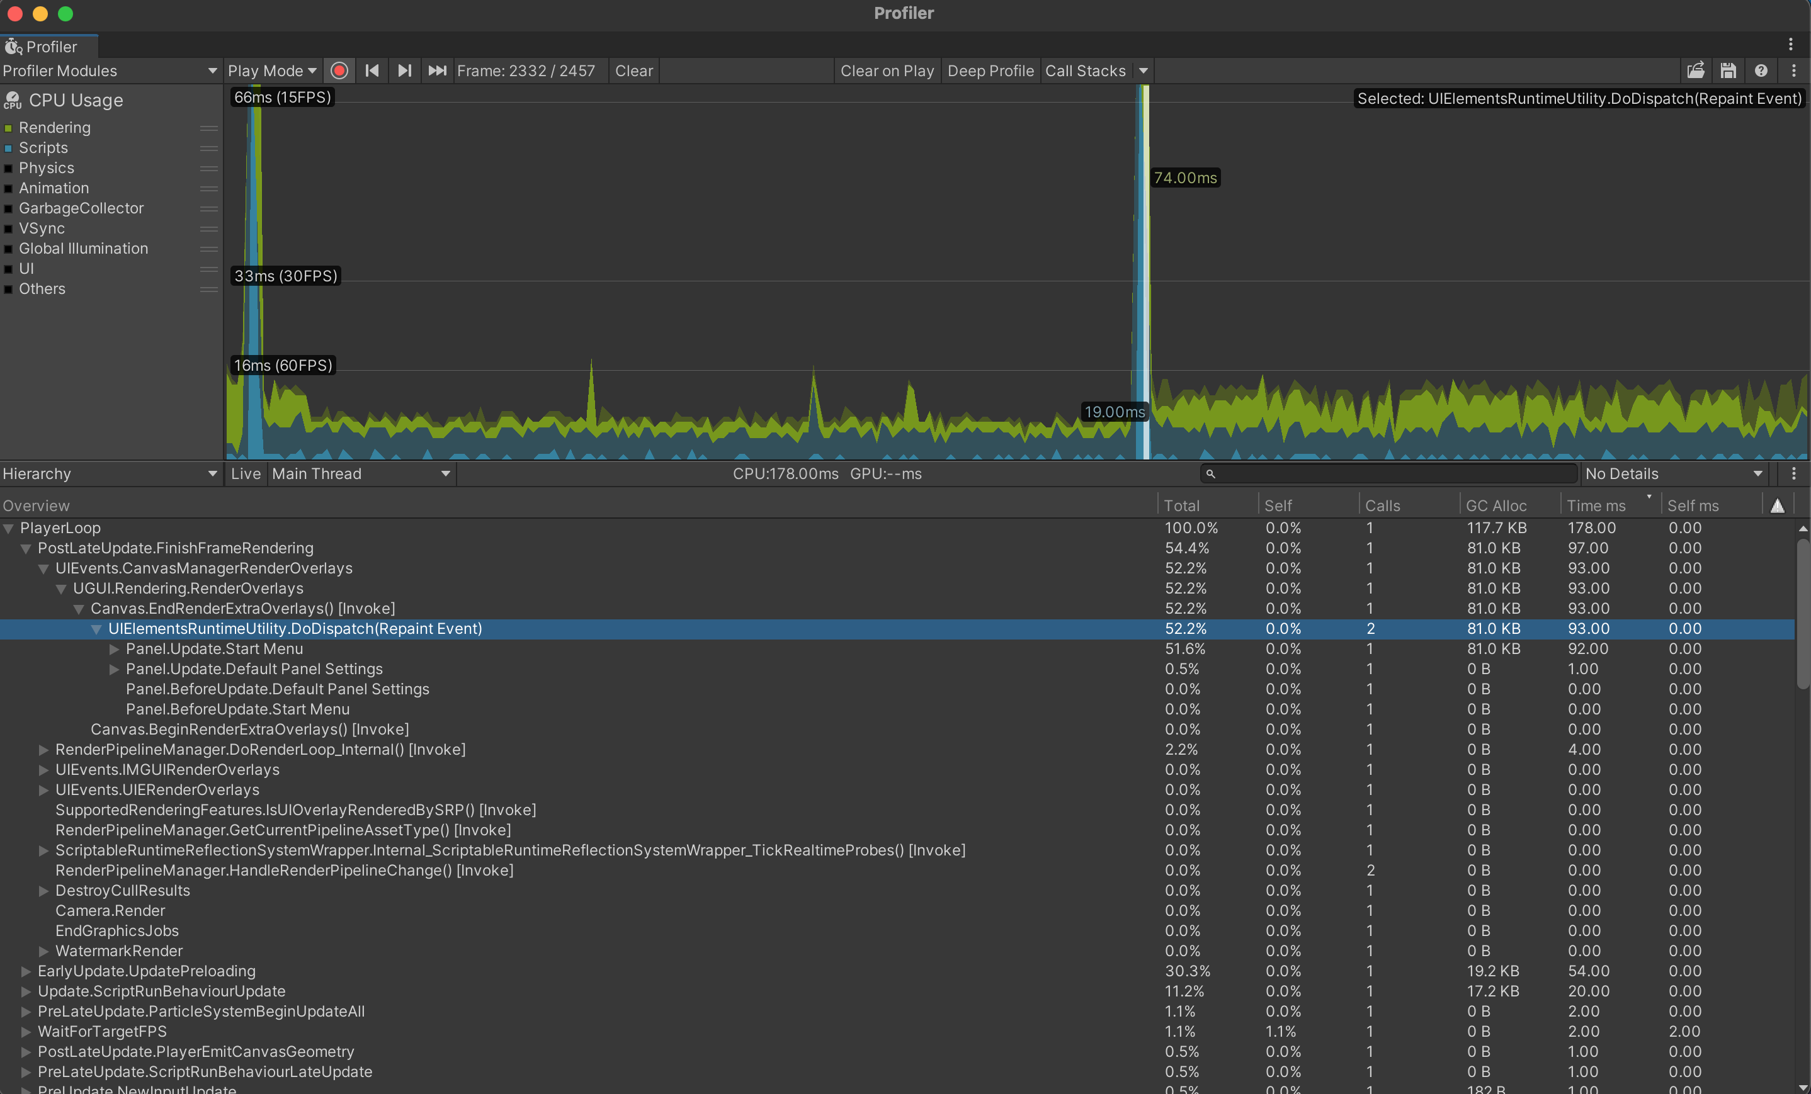Click the save profiler data icon
Viewport: 1811px width, 1094px height.
coord(1728,70)
